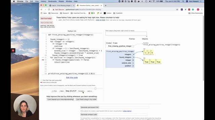Click the Print output text box
Viewport: 215px width, 120px height.
(126, 34)
